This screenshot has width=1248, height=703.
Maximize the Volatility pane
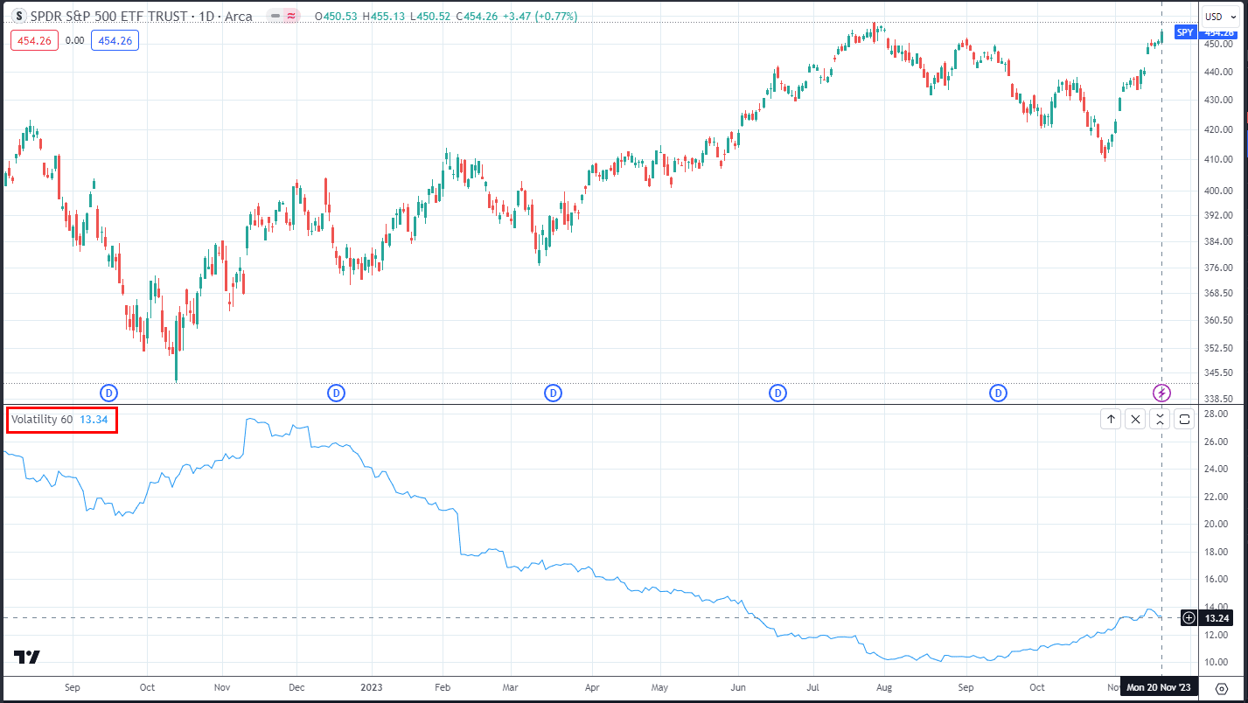click(1184, 419)
